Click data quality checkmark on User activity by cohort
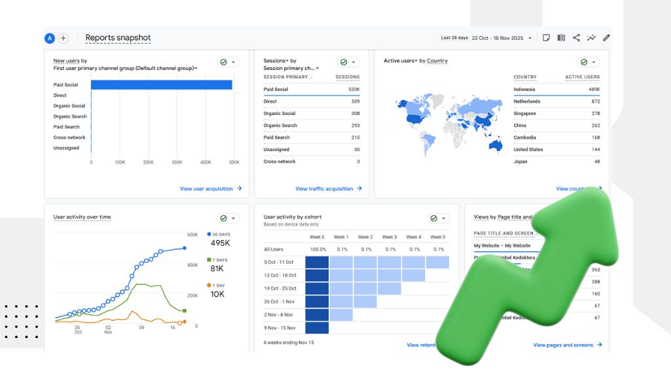 click(434, 218)
